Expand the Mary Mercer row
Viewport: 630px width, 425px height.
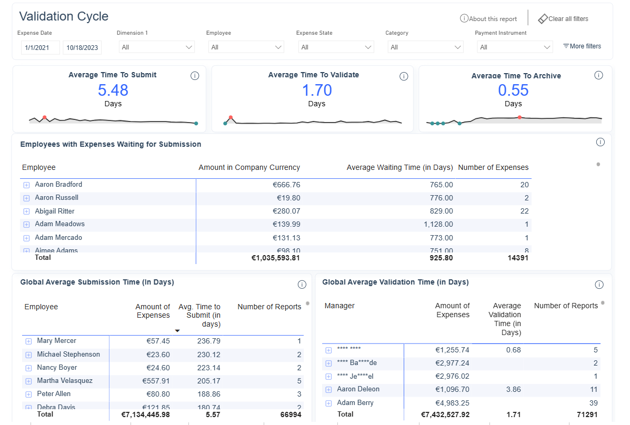(x=28, y=341)
